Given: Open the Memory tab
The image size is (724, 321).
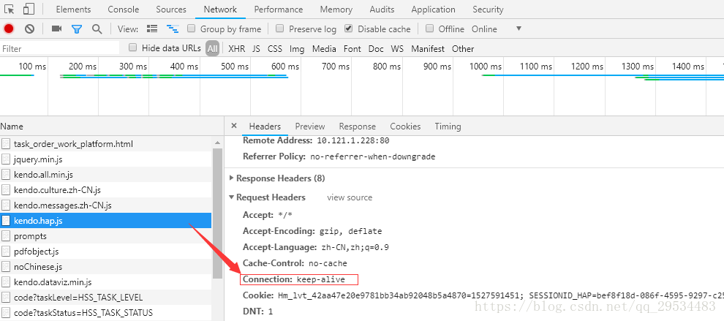Looking at the screenshot, I should click(x=336, y=10).
